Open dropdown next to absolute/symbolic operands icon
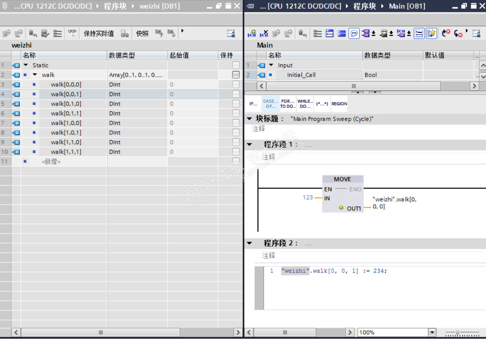Viewport: 486px width, 339px height. click(374, 33)
